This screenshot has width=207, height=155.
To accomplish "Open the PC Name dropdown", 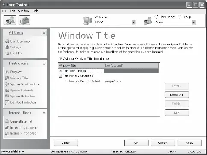I will [x=133, y=22].
